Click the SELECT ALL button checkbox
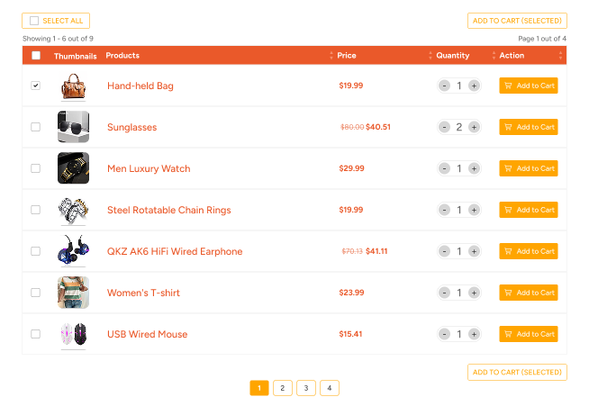589x406 pixels. [34, 21]
